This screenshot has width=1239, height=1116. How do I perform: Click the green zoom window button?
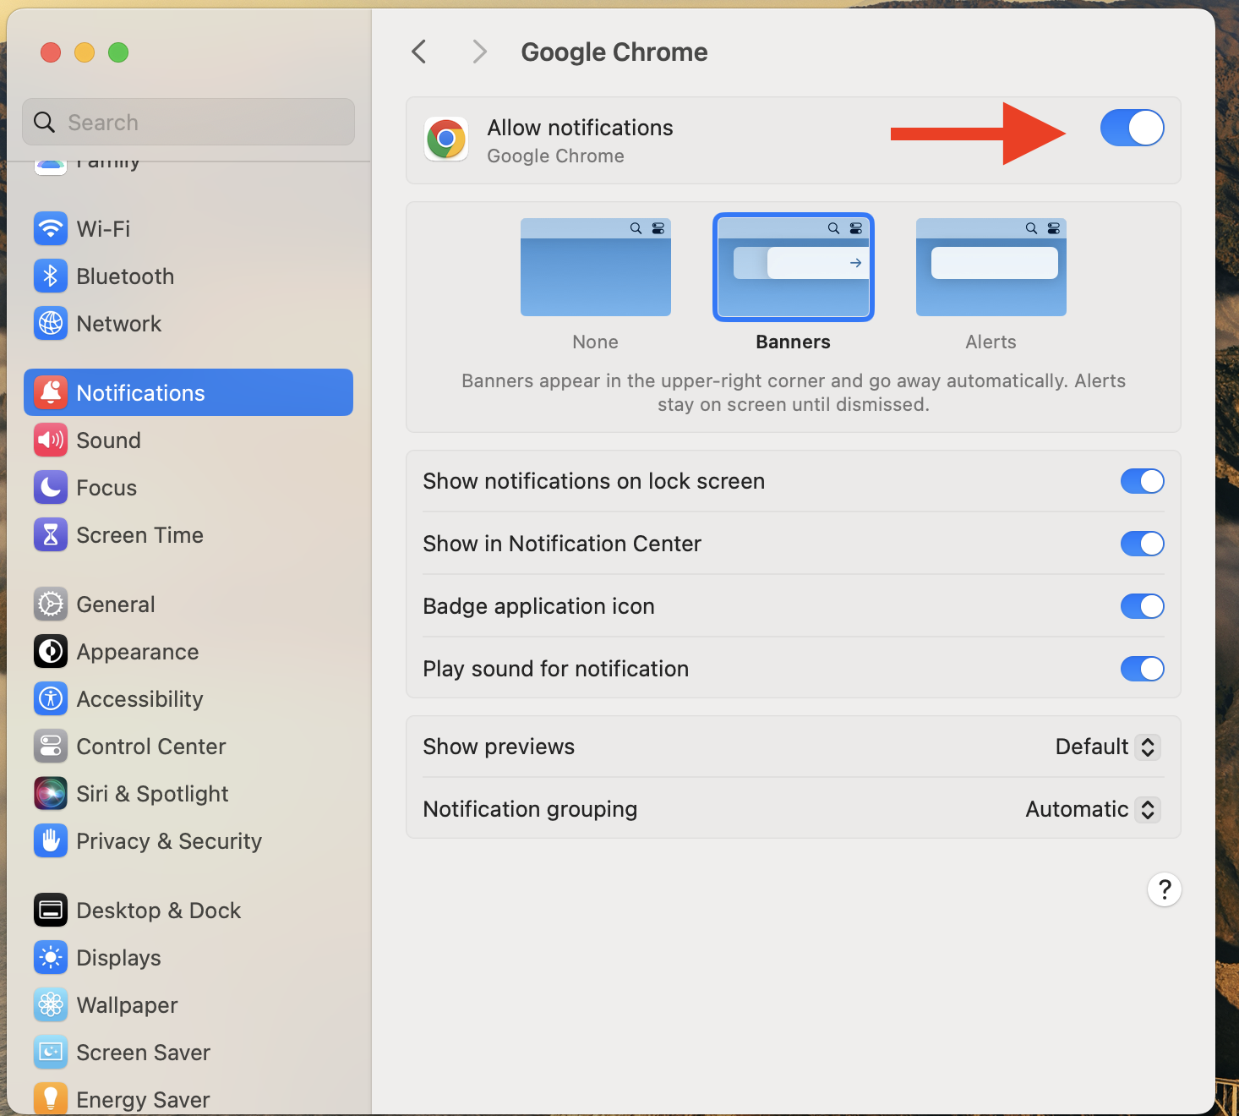[118, 52]
